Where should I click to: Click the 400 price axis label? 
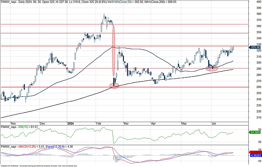coord(259,2)
